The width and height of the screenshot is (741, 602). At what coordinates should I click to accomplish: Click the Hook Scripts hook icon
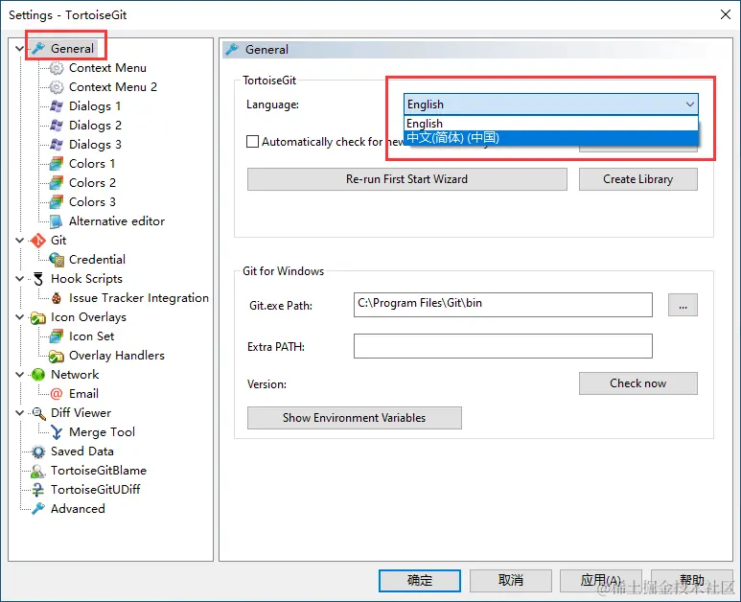click(38, 279)
